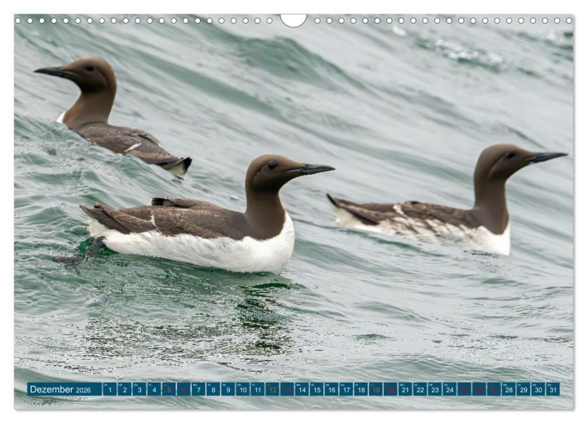Select day 18 date cell
Screen dimensions: 587x423
click(360, 390)
